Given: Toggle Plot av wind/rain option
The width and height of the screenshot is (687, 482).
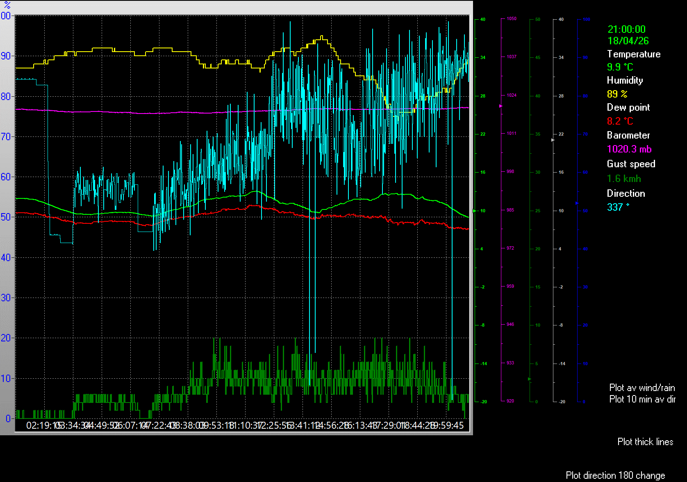Looking at the screenshot, I should click(642, 388).
